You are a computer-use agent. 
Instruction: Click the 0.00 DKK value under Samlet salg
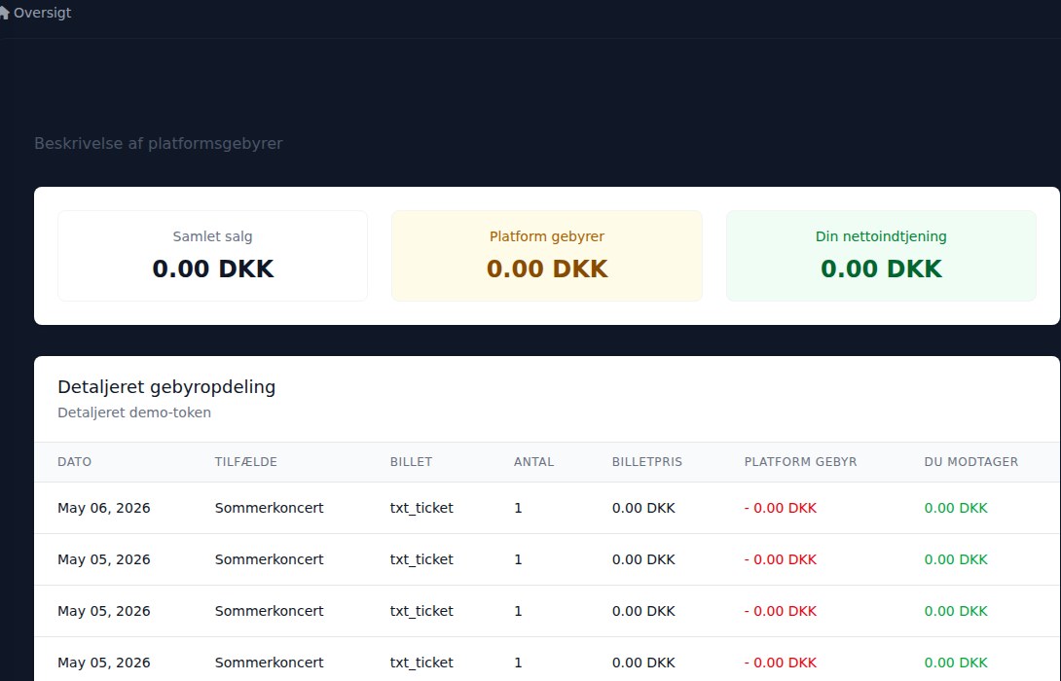[212, 269]
